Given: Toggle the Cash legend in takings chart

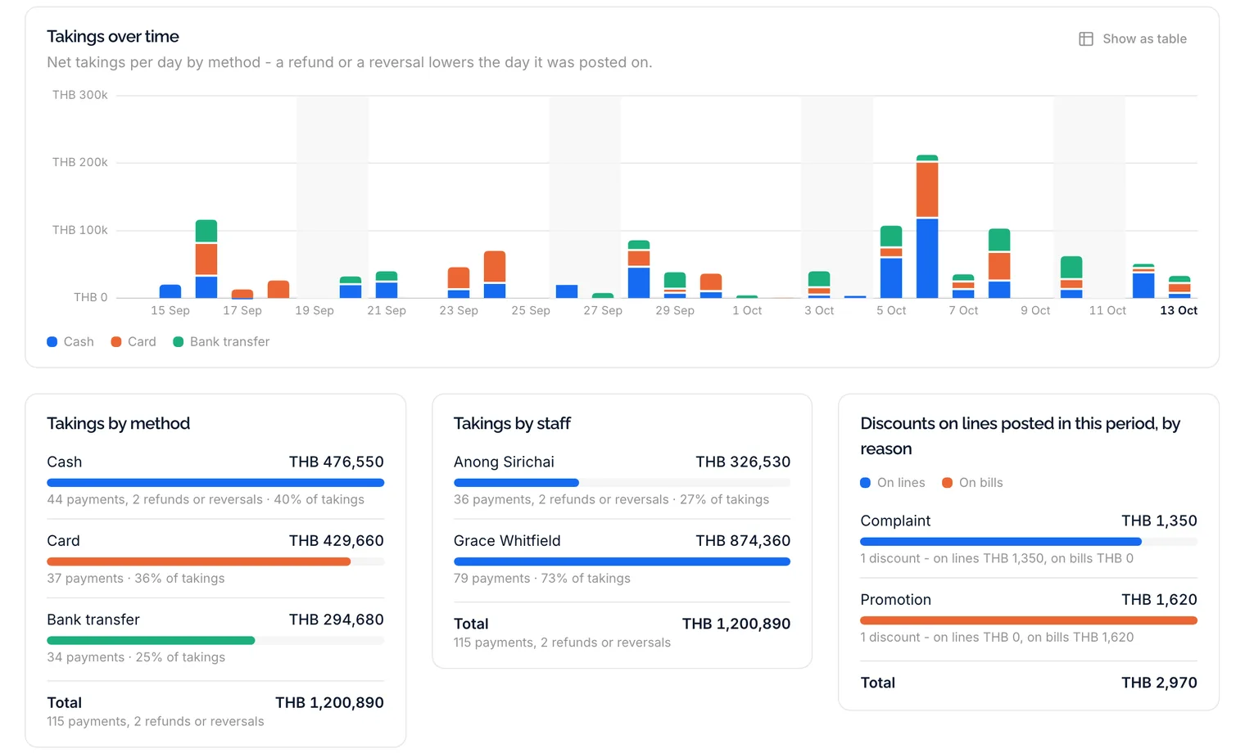Looking at the screenshot, I should 70,342.
